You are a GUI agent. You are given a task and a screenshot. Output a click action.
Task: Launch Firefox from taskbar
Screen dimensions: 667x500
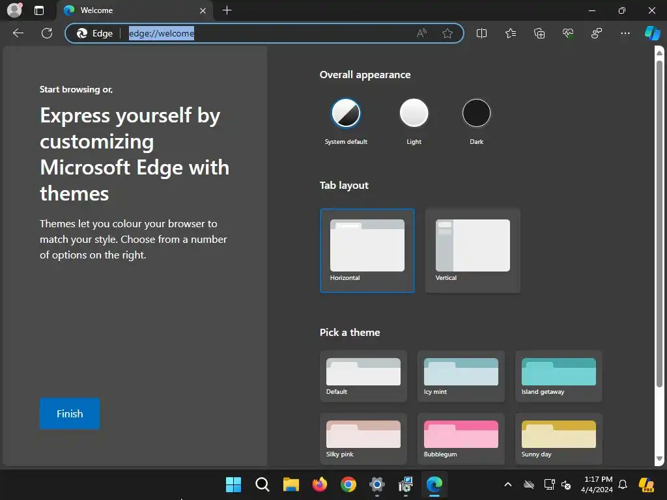(319, 484)
